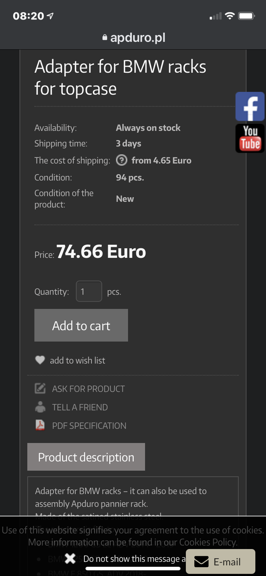Open the PDF specification icon

point(40,425)
